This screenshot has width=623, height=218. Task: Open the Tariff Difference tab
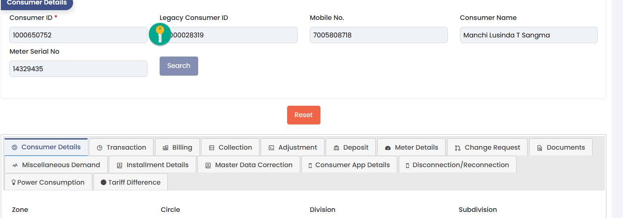[130, 182]
